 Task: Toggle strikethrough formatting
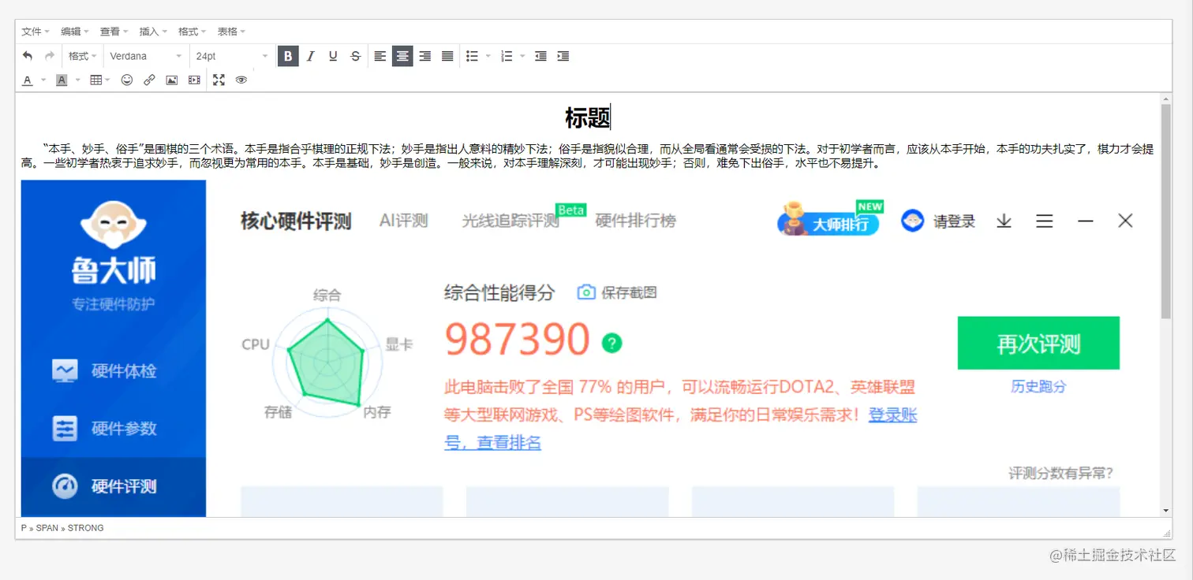(x=356, y=56)
